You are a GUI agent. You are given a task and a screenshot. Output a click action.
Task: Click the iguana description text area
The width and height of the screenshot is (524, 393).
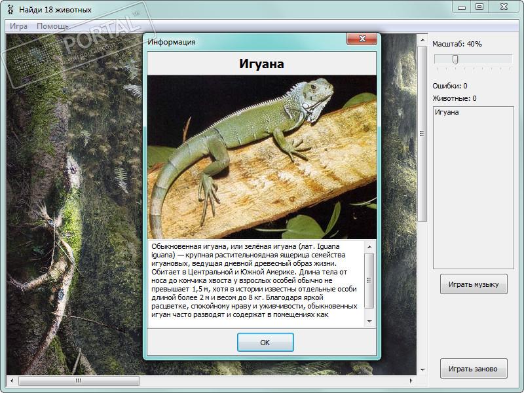pyautogui.click(x=256, y=283)
